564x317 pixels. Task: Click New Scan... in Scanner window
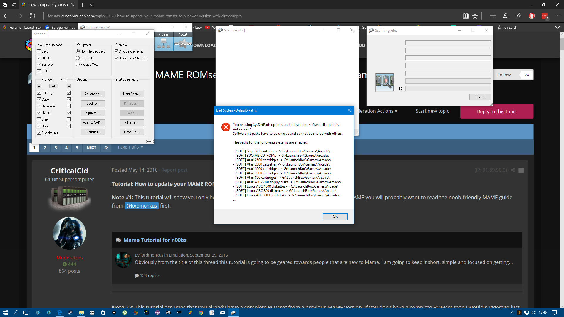pos(132,94)
